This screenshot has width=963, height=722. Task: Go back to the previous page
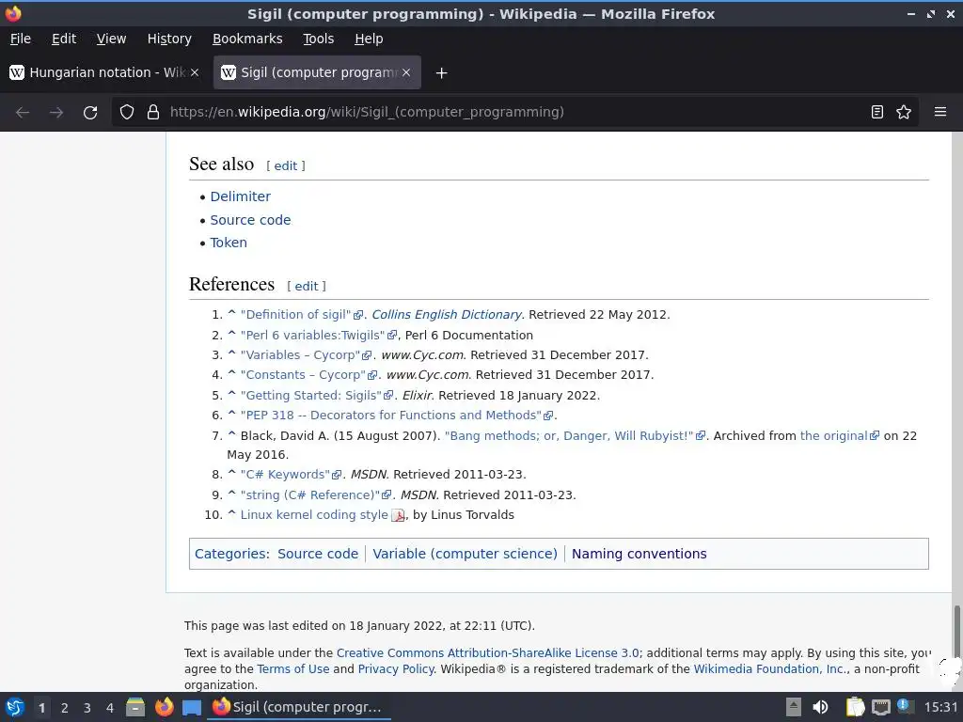point(23,113)
